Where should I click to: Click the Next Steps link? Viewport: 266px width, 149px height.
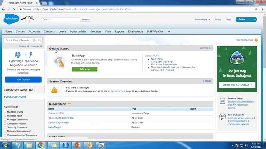[157, 59]
